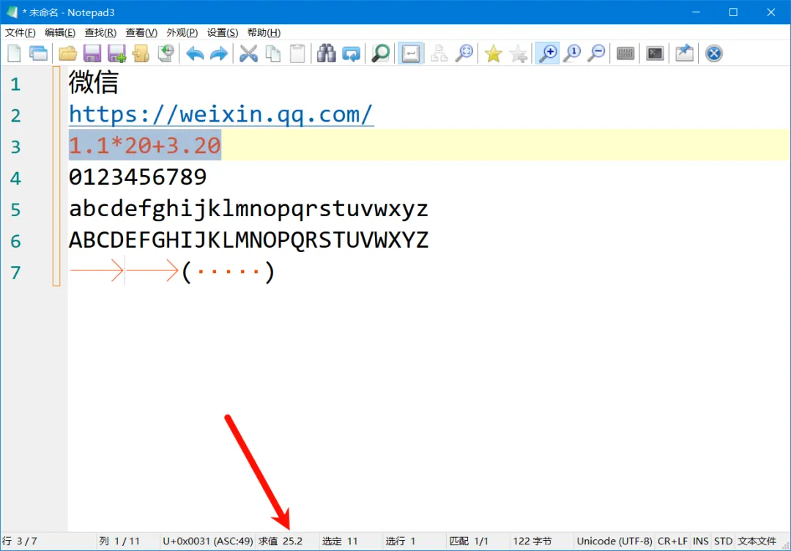Click the Undo arrow icon
Viewport: 791px width, 551px height.
pos(195,53)
